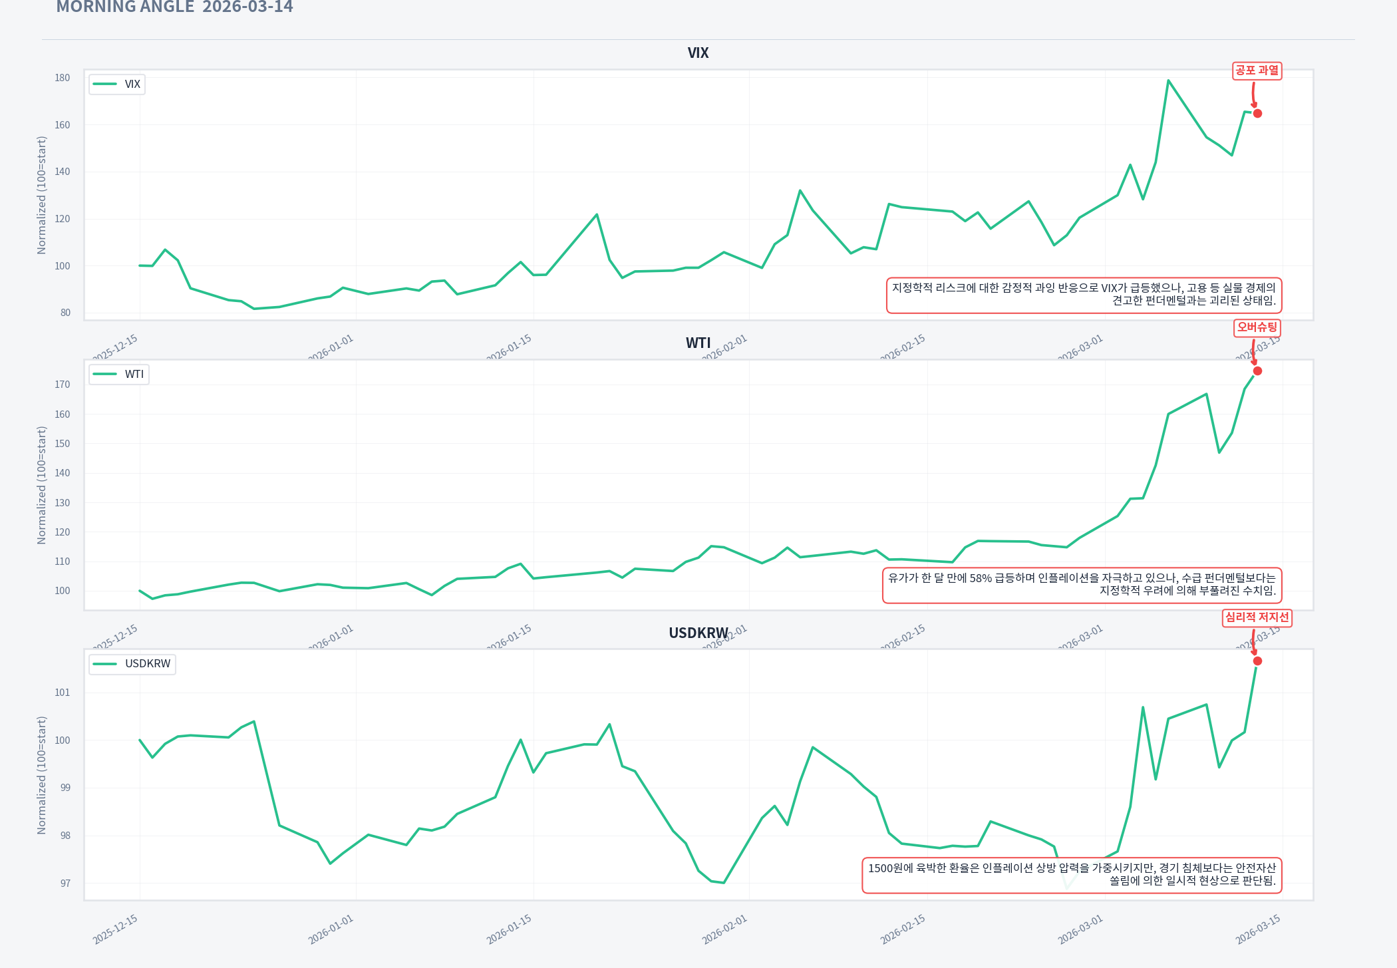The width and height of the screenshot is (1397, 968).
Task: Click the green VIX legend line swatch
Action: (x=105, y=84)
